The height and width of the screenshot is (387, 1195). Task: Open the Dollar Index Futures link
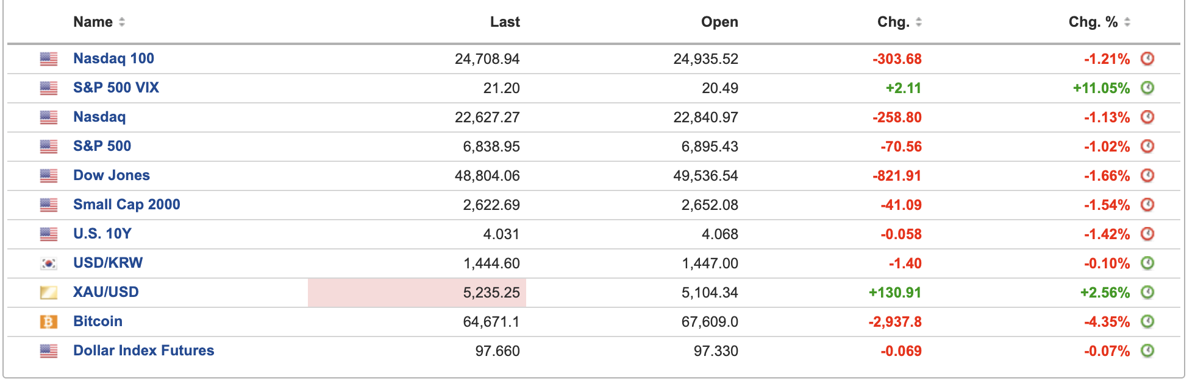pyautogui.click(x=143, y=350)
